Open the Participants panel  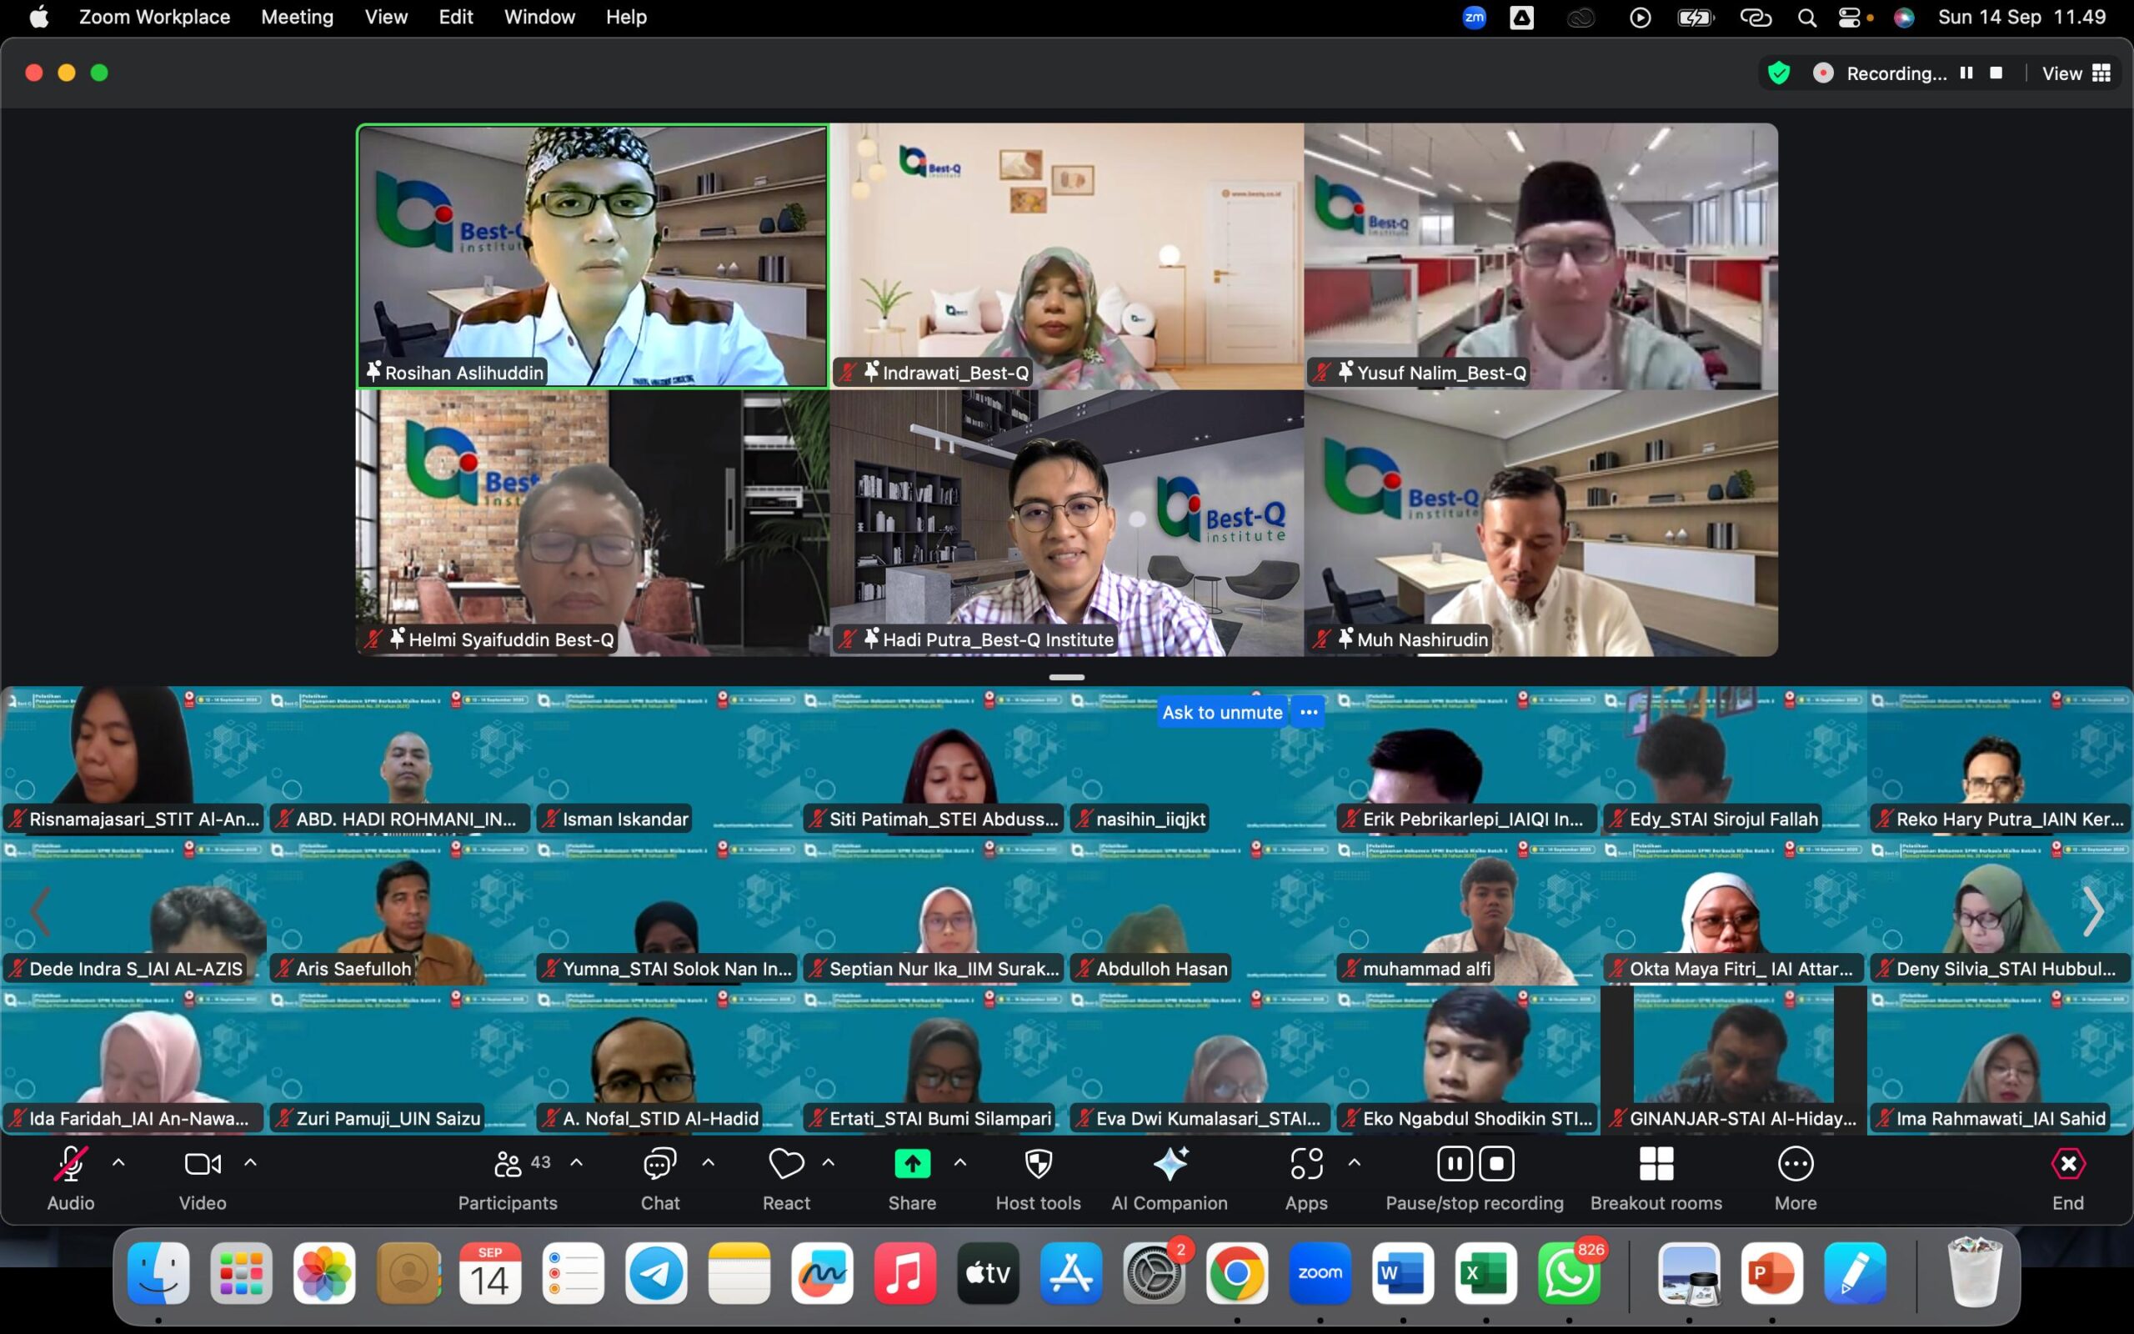click(508, 1165)
